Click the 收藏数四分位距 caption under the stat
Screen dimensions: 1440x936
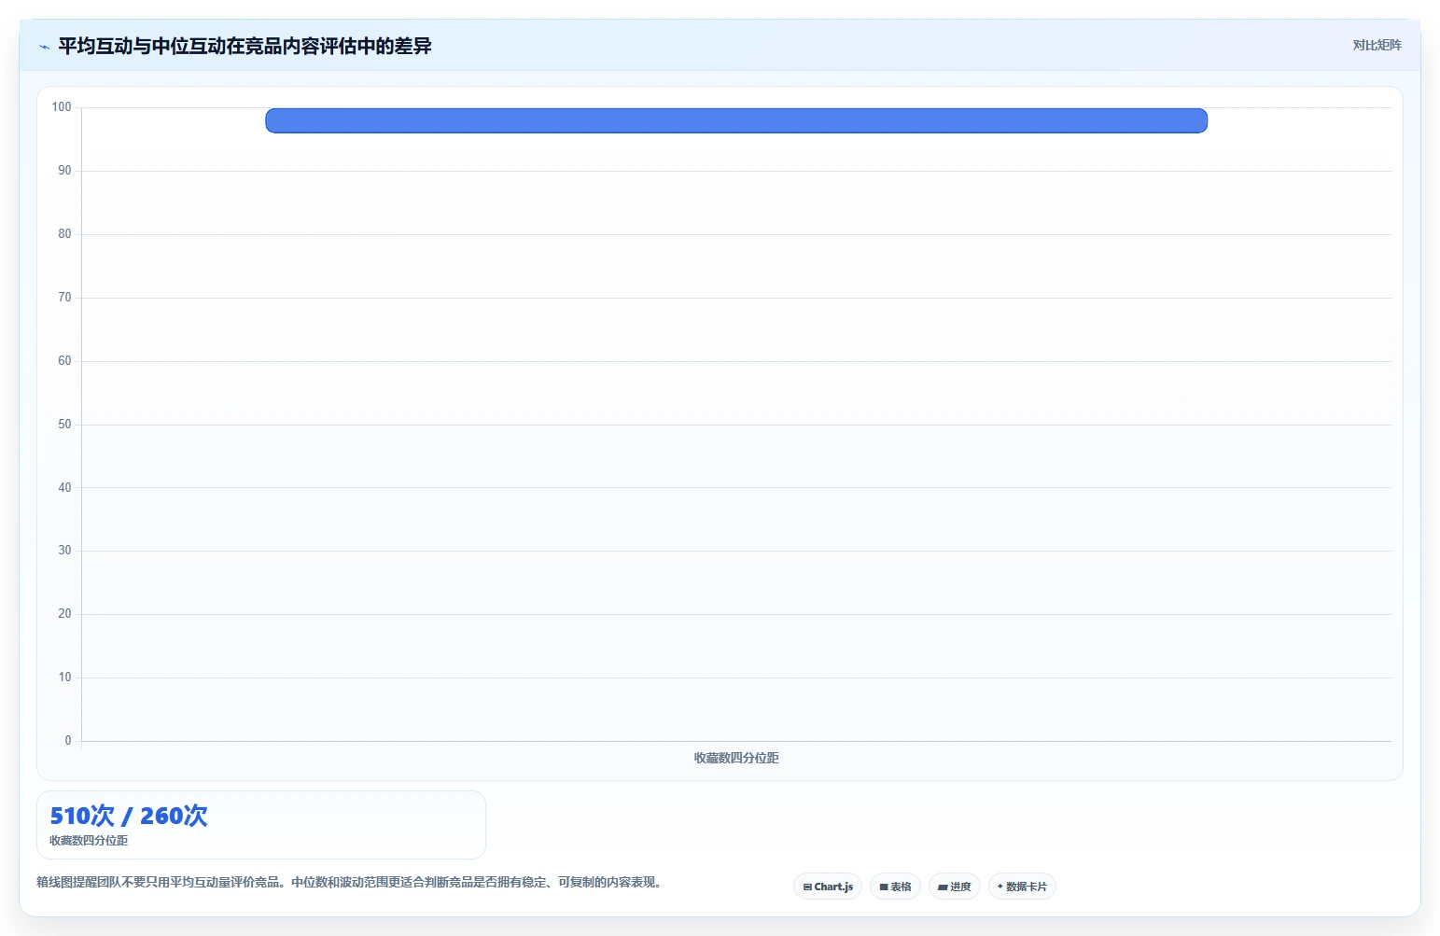pyautogui.click(x=89, y=841)
